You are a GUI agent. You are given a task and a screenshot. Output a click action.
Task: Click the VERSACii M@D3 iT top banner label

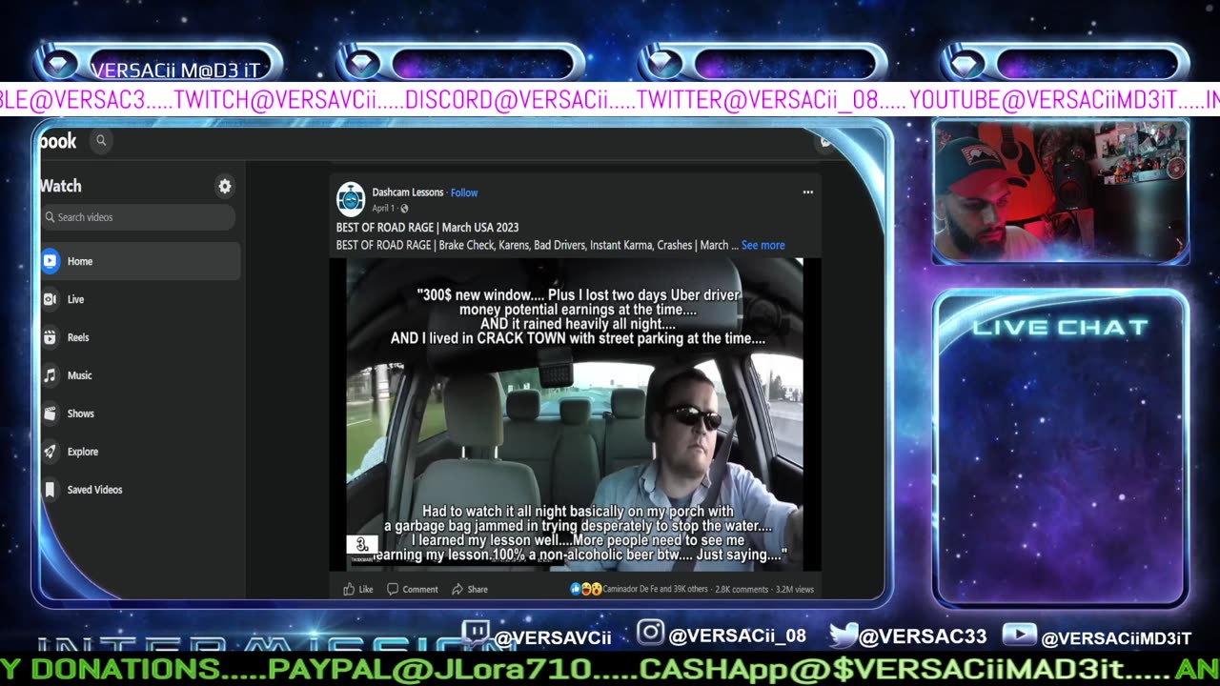pos(174,69)
